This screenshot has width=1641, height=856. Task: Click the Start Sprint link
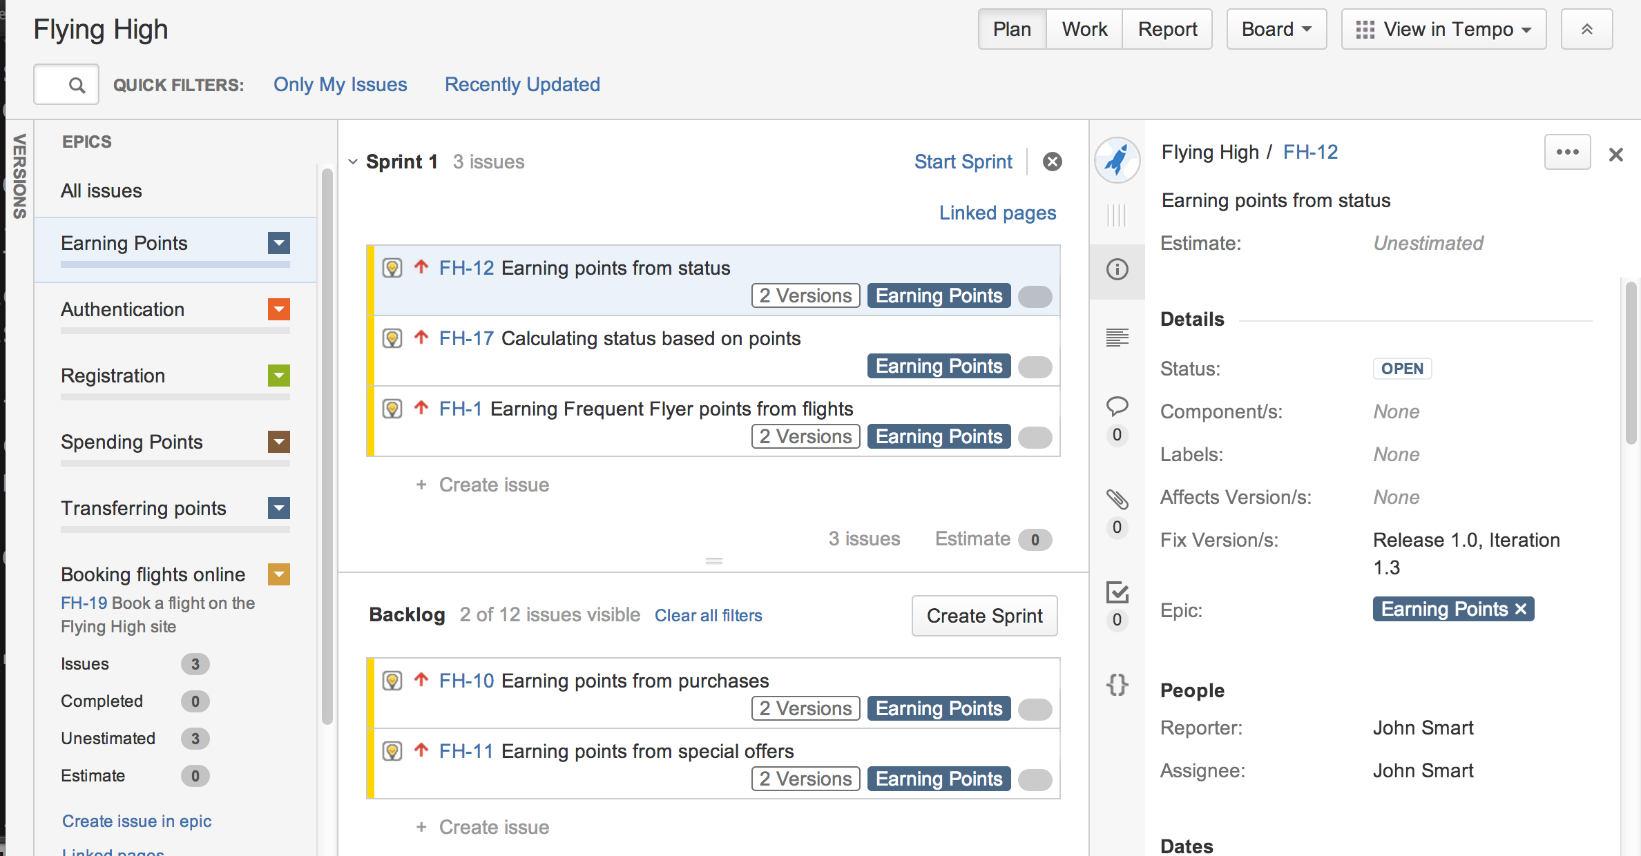[x=963, y=162]
